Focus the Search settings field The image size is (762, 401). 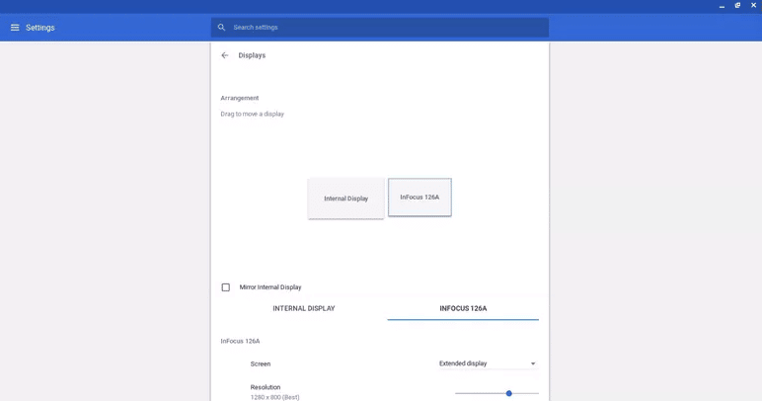(x=380, y=28)
